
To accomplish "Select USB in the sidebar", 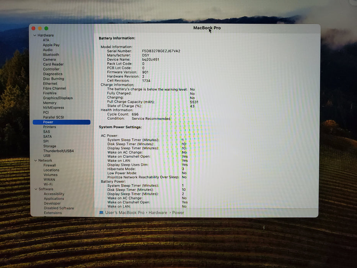I will tap(47, 156).
